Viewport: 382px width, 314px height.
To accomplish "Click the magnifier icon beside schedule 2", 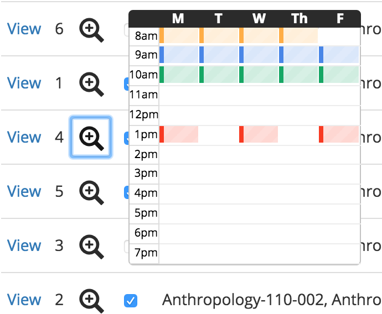I will tap(91, 300).
